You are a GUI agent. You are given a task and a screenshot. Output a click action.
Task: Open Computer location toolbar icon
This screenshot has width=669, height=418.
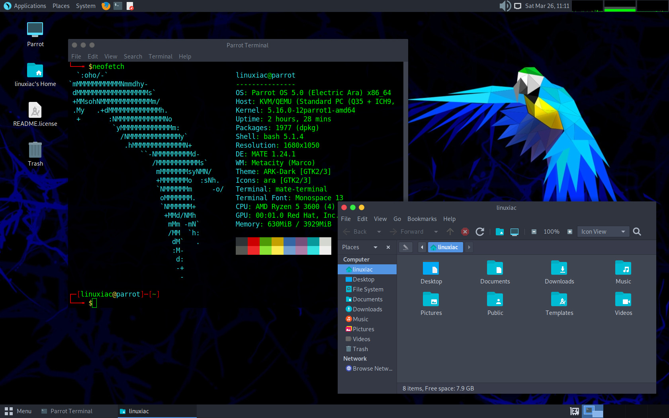(514, 232)
